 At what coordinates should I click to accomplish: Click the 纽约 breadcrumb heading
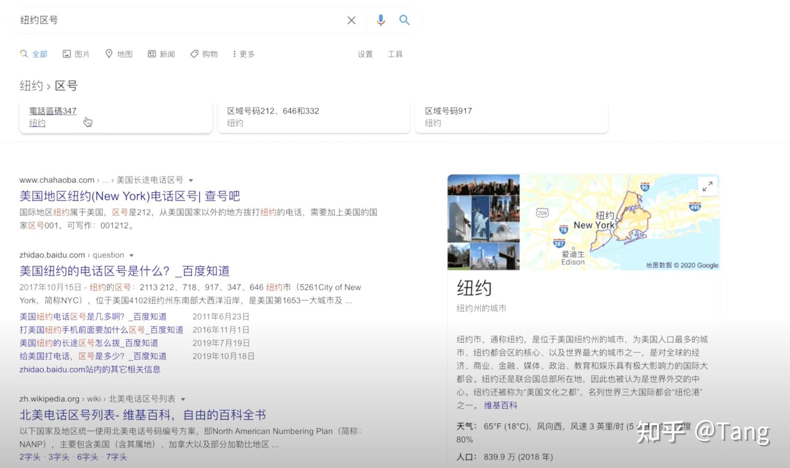click(31, 86)
